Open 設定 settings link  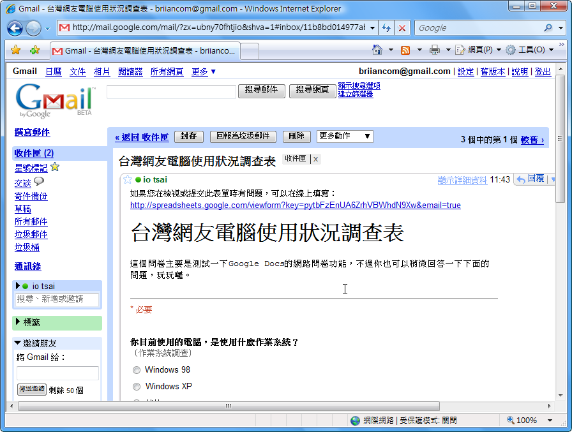466,72
